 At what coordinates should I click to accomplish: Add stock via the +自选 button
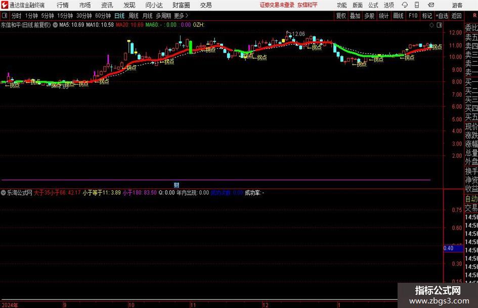442,16
